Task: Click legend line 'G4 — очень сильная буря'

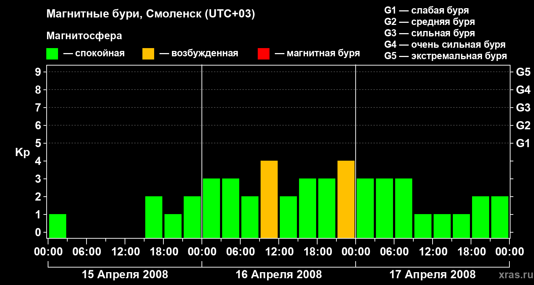Action: tap(445, 45)
